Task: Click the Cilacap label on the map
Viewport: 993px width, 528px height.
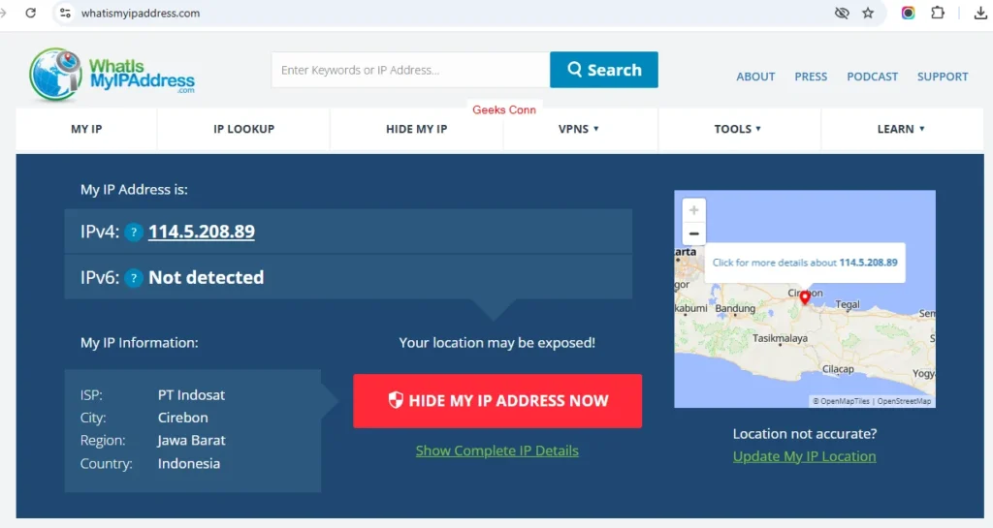Action: coord(838,369)
